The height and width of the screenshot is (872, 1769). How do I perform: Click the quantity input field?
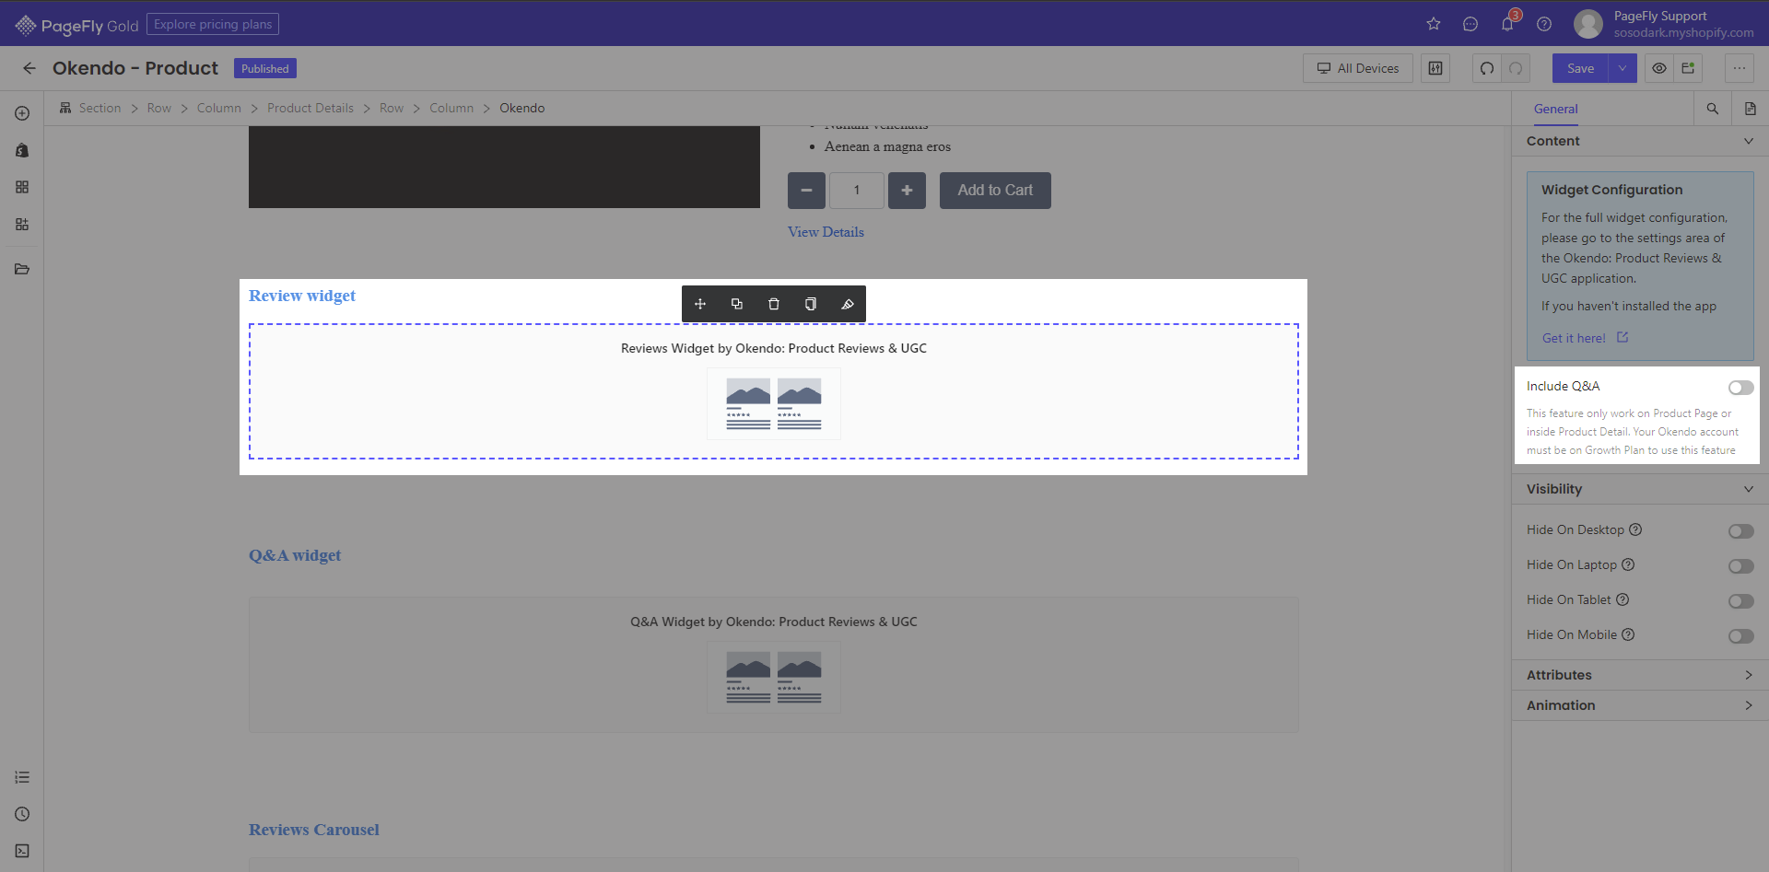(x=857, y=191)
